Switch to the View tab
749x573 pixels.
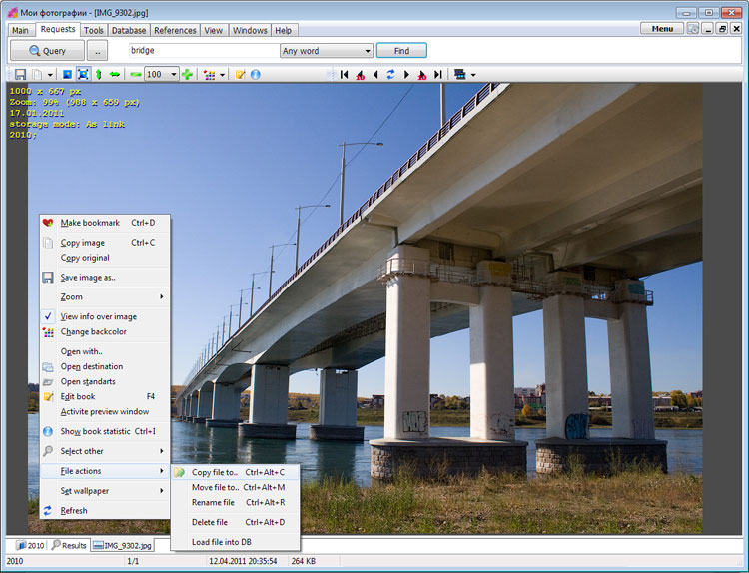[x=214, y=30]
